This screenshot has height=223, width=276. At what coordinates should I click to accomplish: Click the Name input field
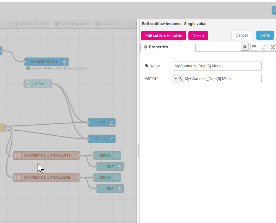[x=217, y=66]
